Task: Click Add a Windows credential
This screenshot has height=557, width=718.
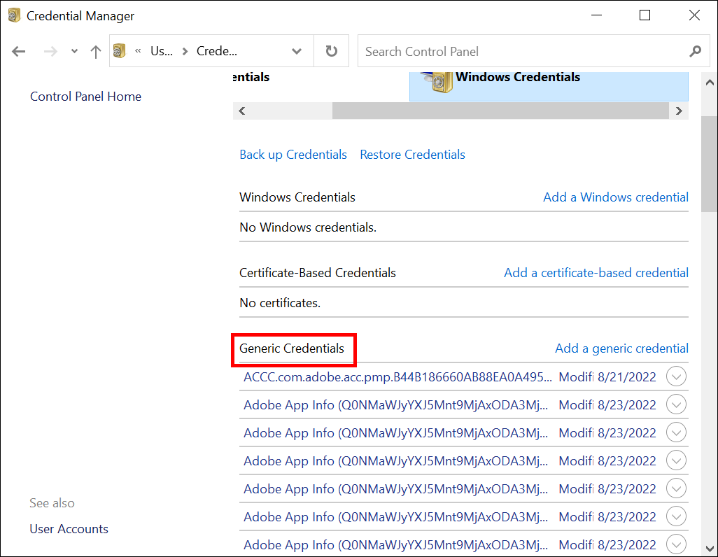Action: 615,197
